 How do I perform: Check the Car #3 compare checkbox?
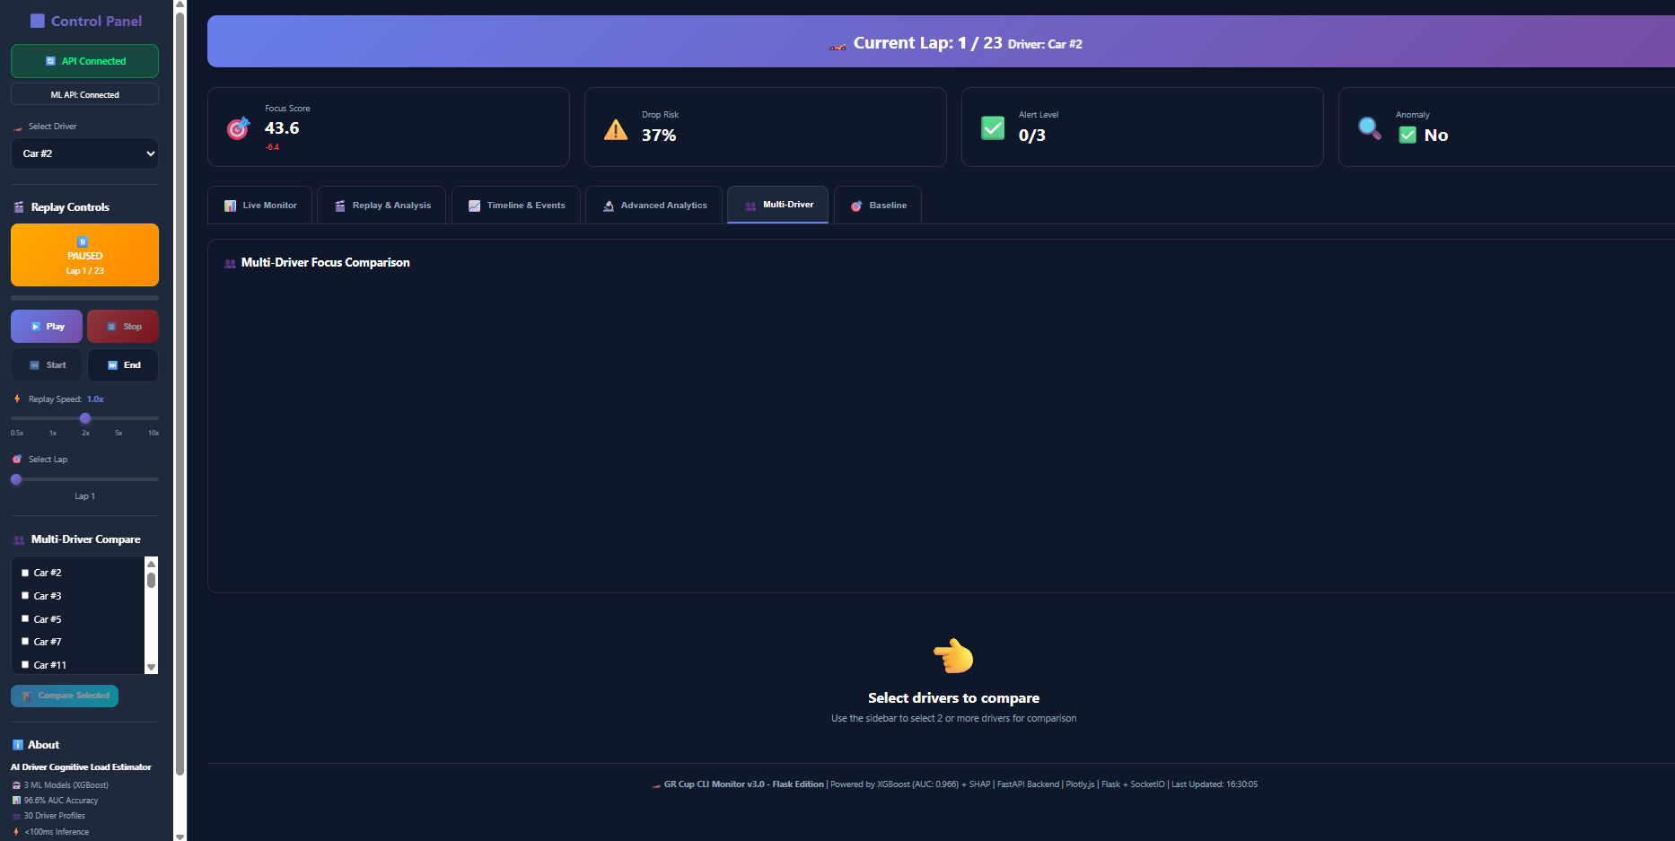tap(25, 595)
